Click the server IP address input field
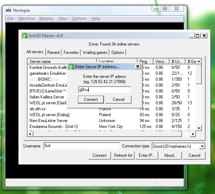Image resolution: width=215 pixels, height=194 pixels. (x=104, y=90)
